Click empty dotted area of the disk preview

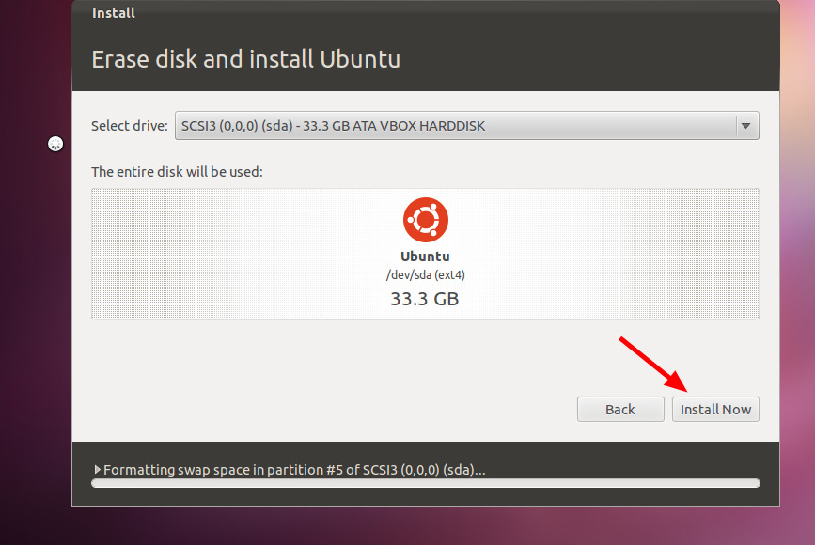click(216, 254)
